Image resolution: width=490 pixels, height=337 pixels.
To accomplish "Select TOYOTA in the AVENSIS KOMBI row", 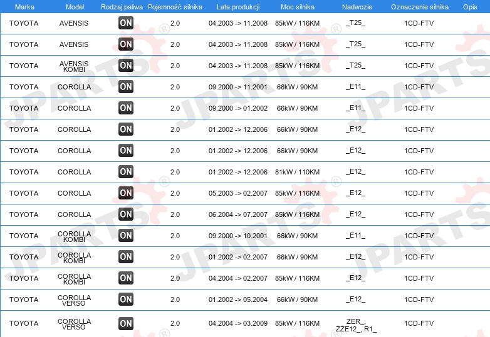I will click(24, 66).
